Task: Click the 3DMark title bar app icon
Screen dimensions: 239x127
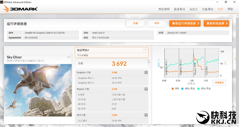Action: 2,2
